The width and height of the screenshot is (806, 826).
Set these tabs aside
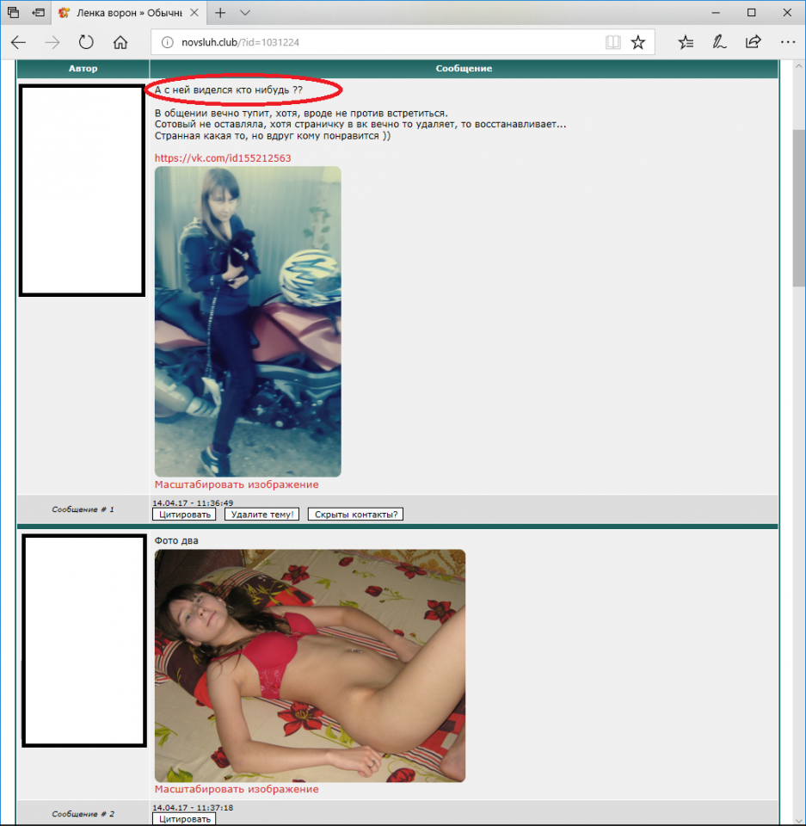(x=39, y=13)
